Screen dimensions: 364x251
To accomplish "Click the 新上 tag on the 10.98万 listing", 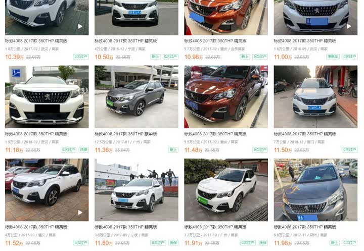I will click(x=245, y=57).
